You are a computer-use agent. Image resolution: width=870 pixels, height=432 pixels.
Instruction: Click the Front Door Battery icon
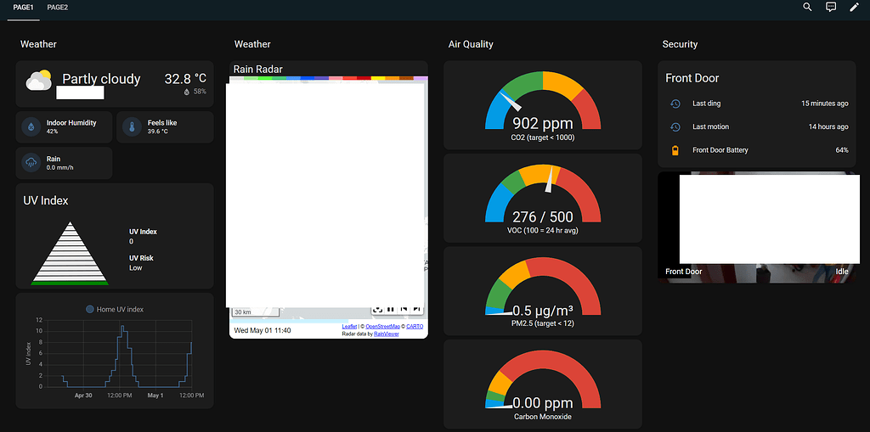[x=675, y=150]
